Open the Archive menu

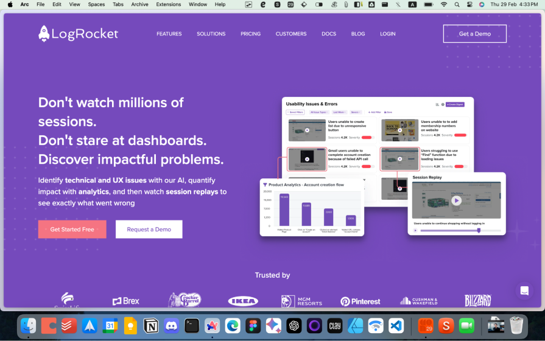pos(139,4)
